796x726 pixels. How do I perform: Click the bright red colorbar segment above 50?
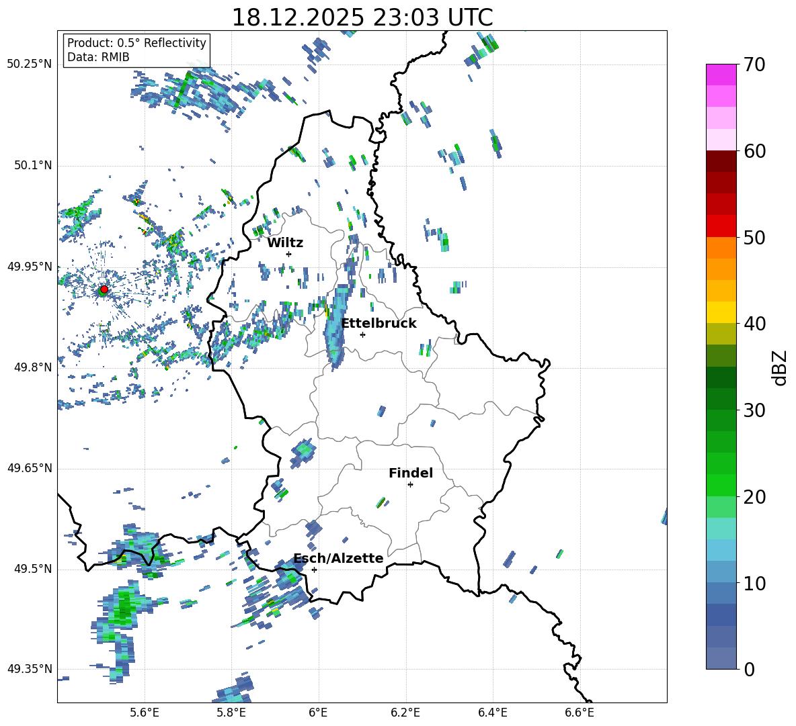point(721,226)
